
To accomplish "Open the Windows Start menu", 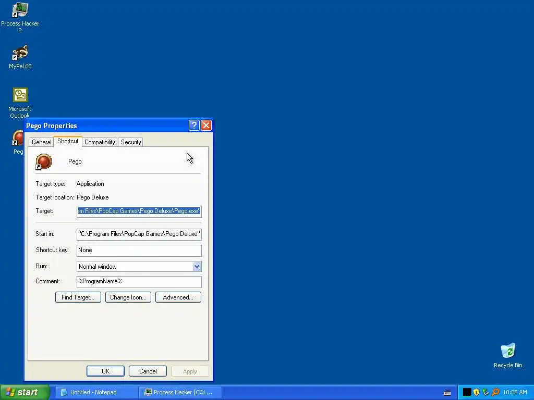I will click(x=25, y=392).
